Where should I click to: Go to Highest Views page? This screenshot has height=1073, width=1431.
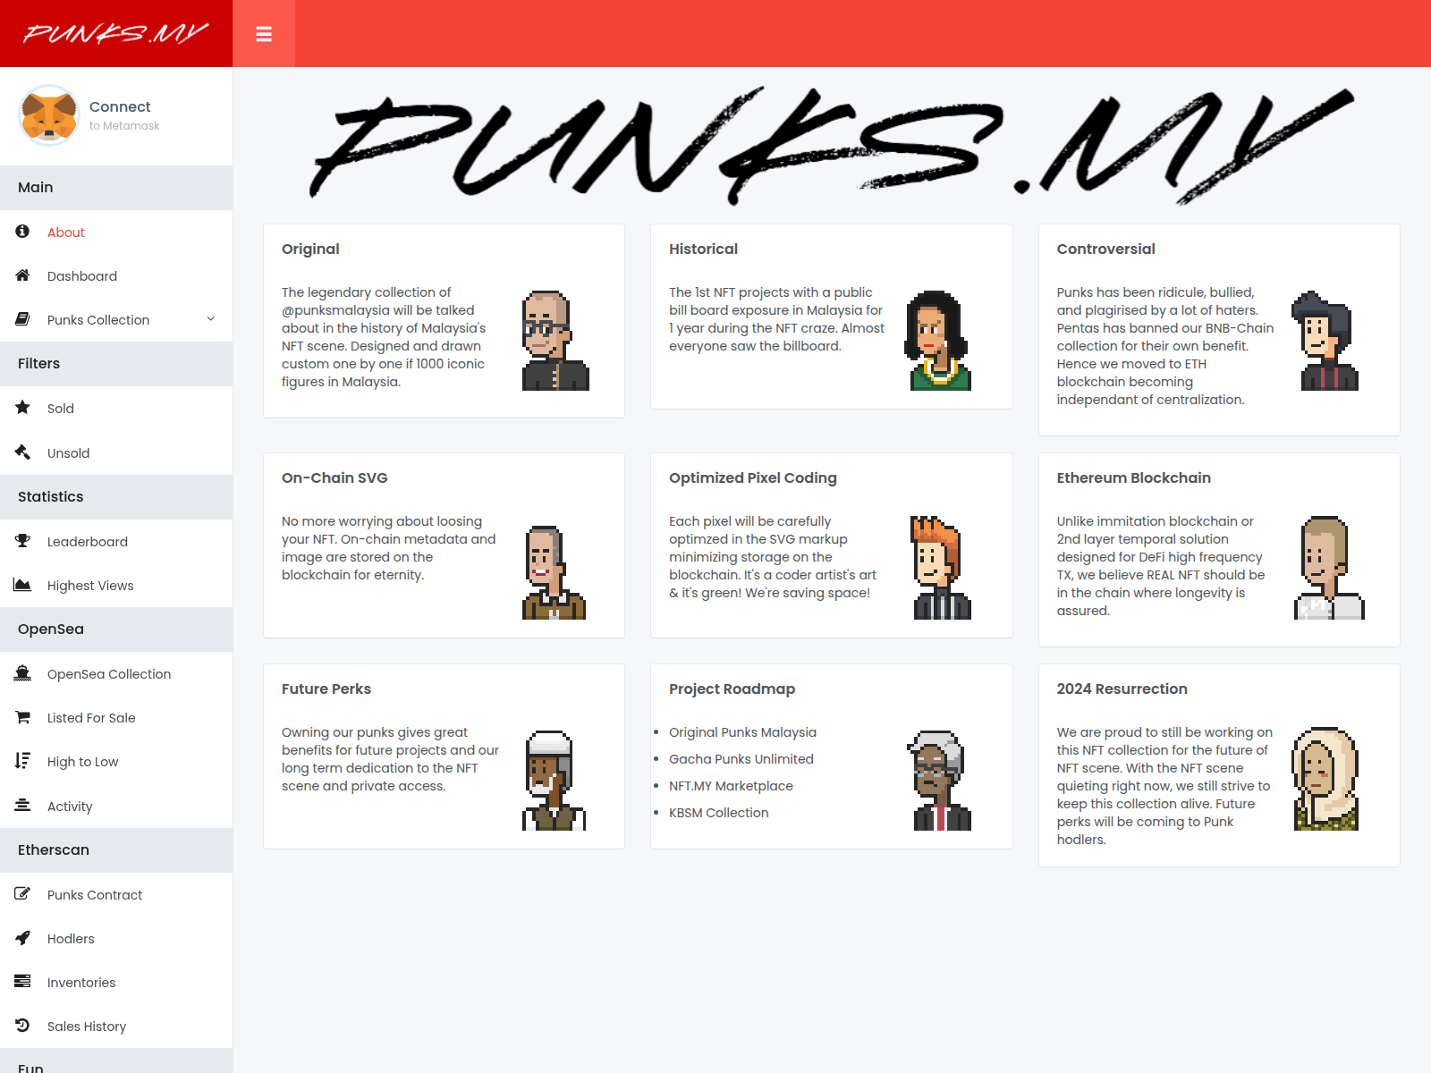116,586
